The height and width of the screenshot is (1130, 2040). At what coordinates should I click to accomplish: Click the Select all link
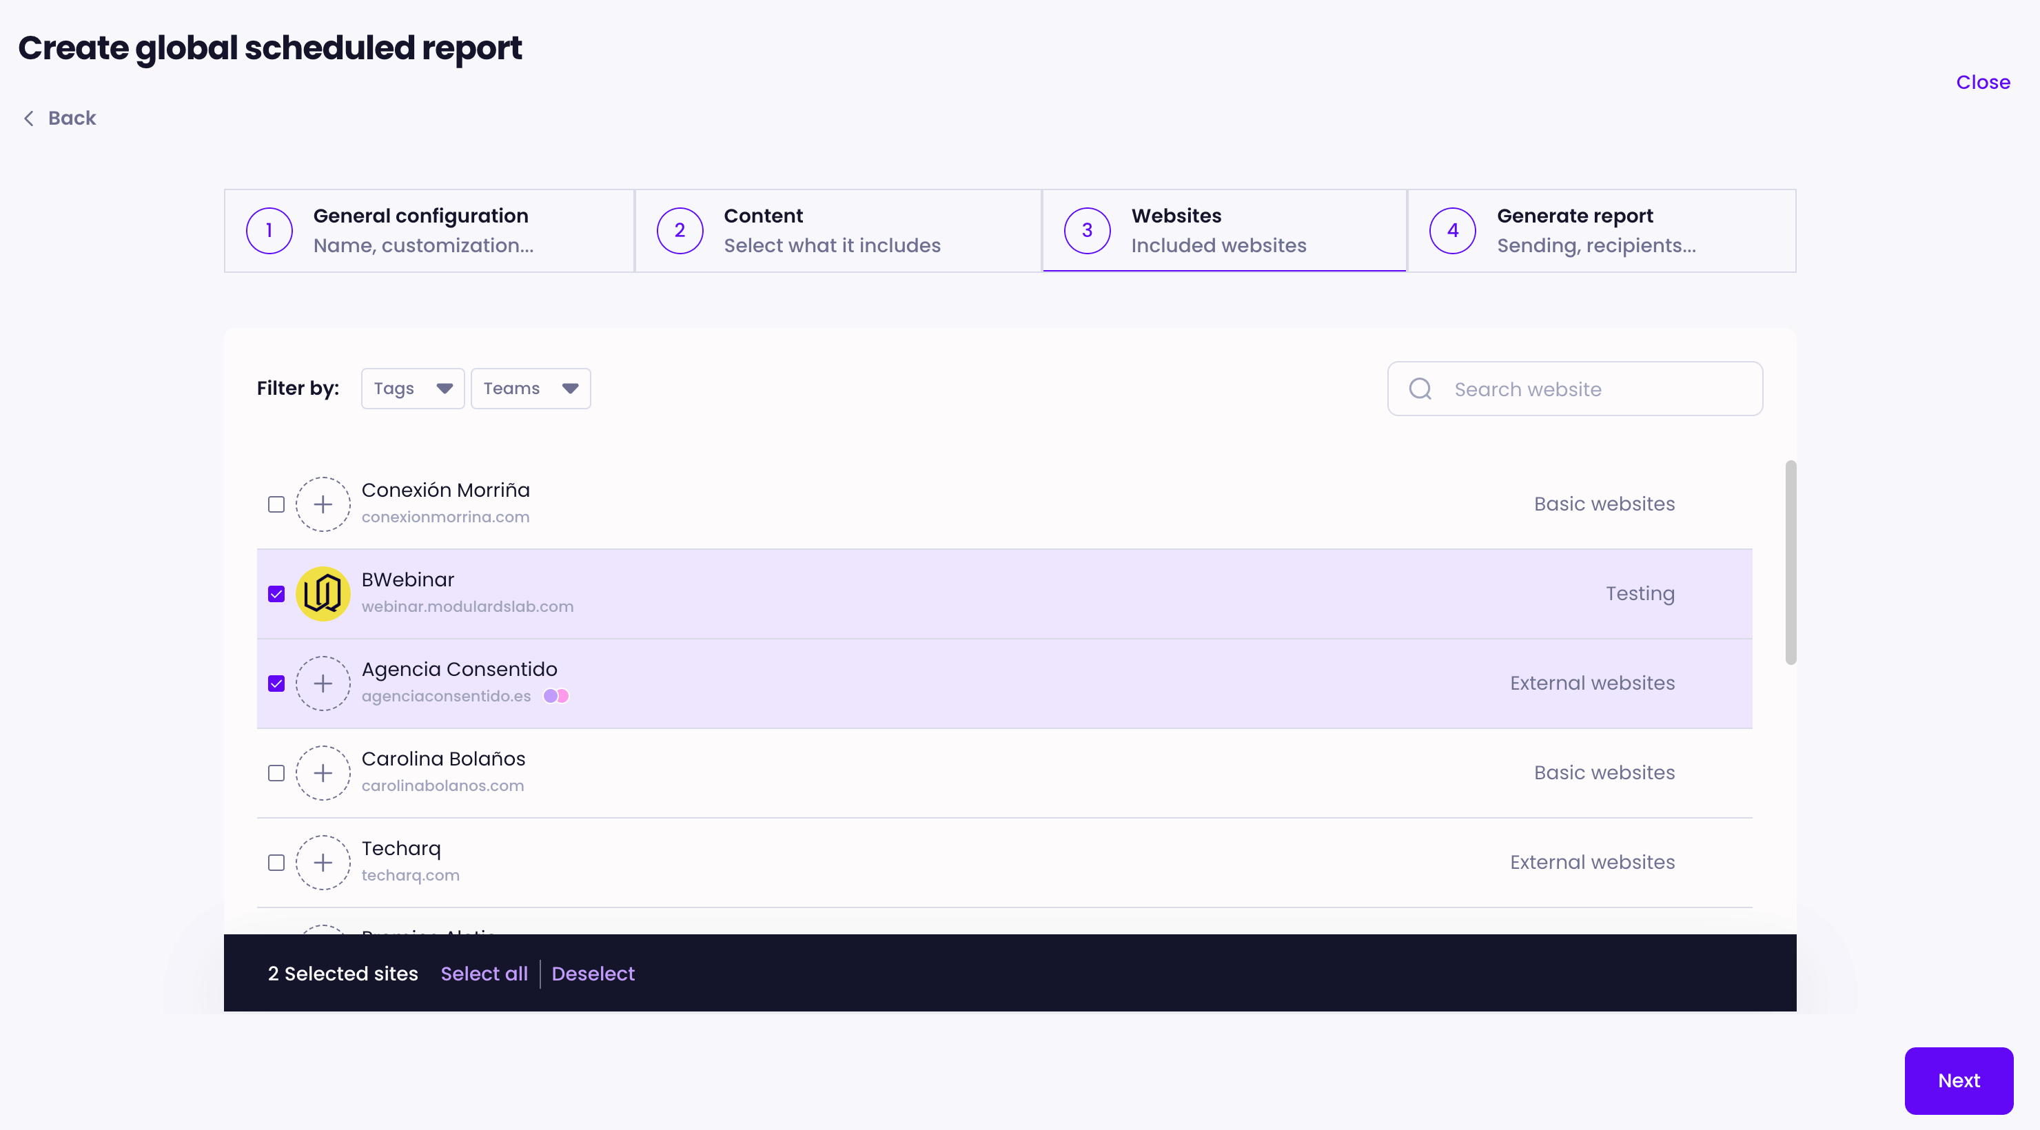[x=484, y=973]
